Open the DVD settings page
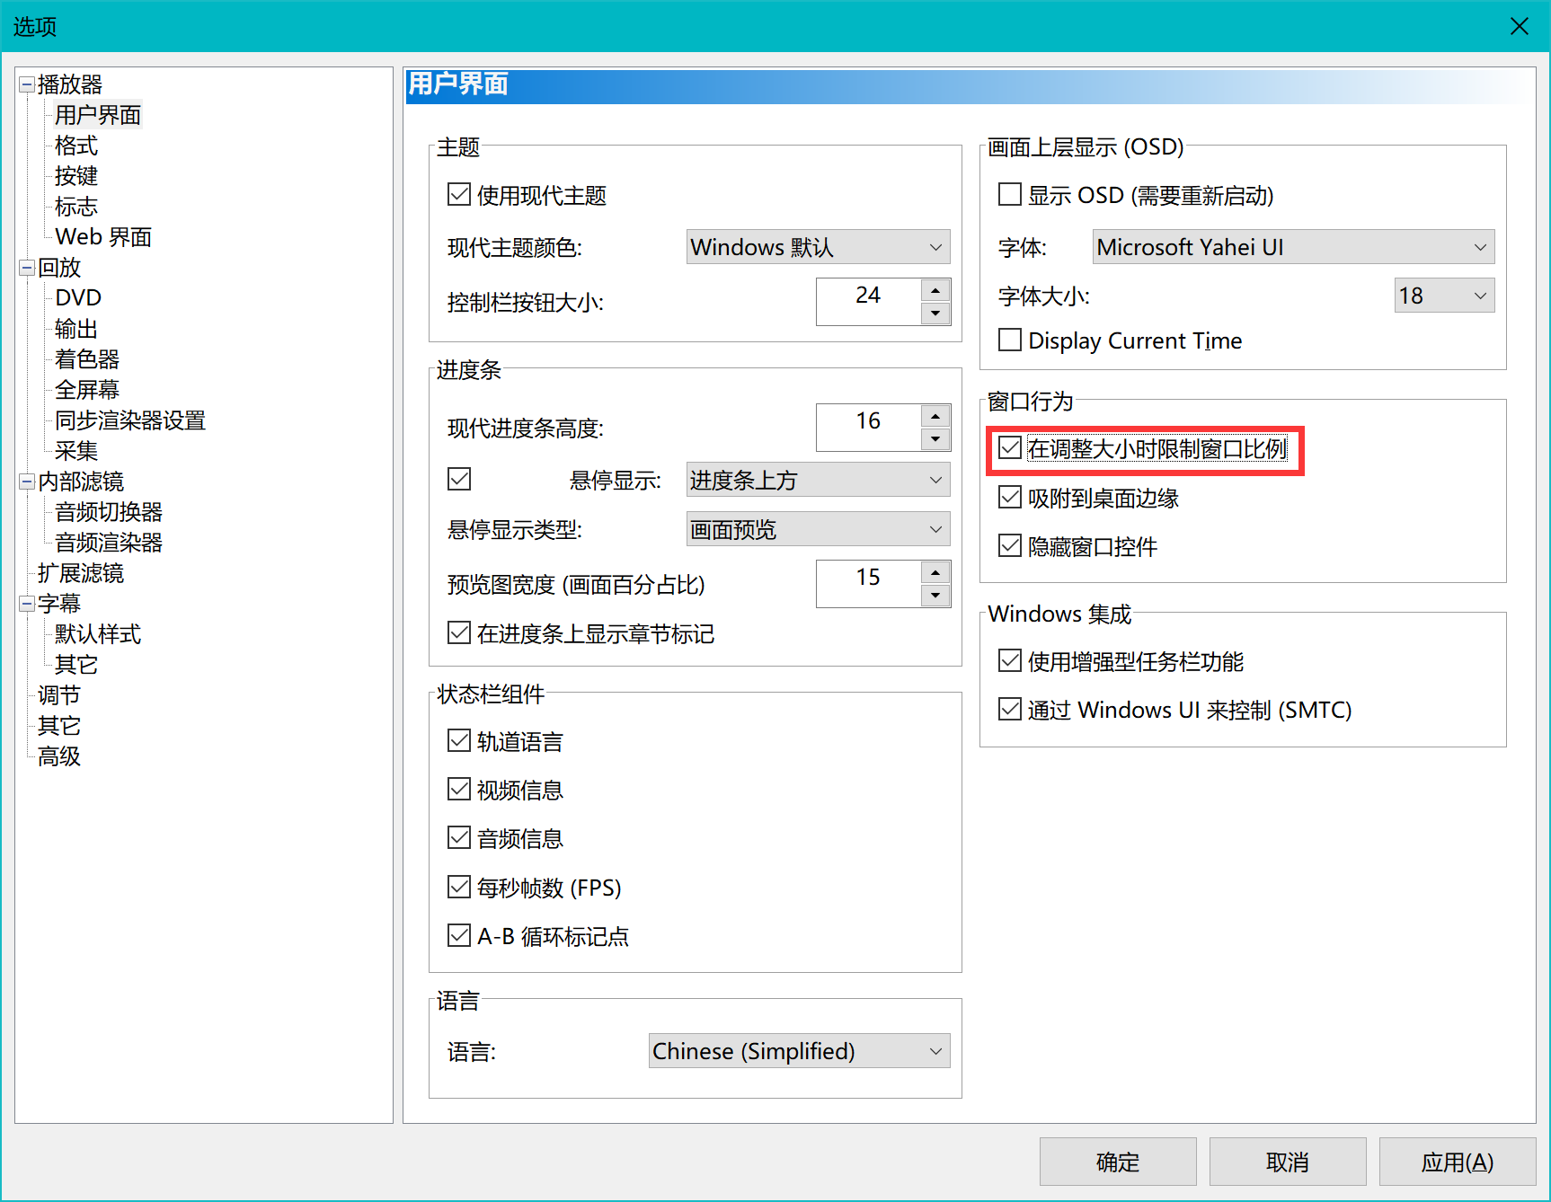 tap(78, 298)
